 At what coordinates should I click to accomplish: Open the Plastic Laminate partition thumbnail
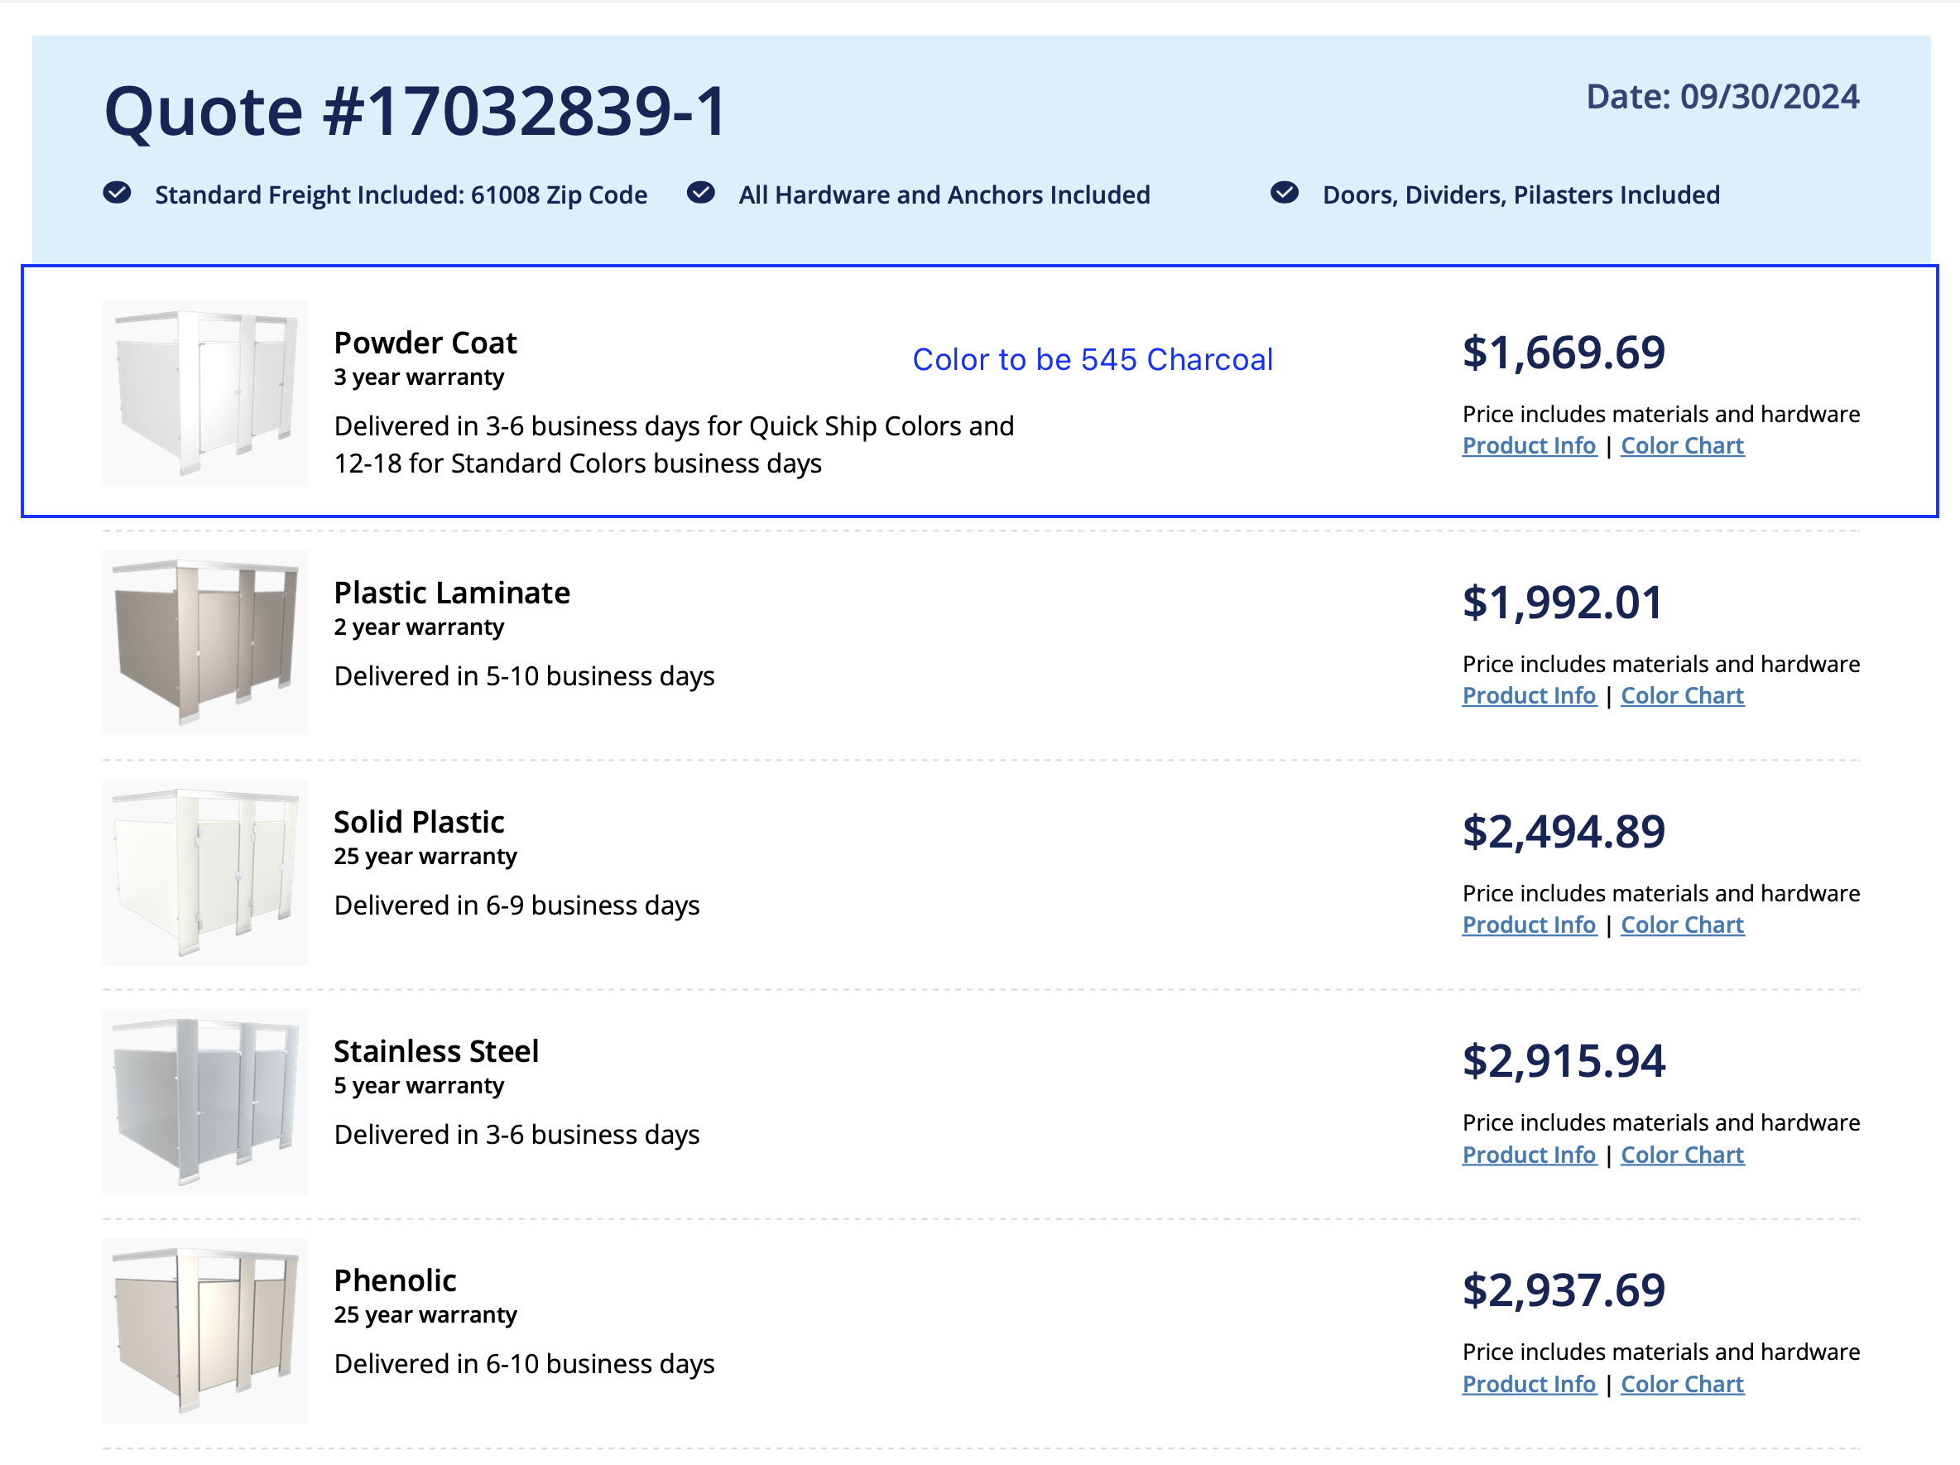204,642
